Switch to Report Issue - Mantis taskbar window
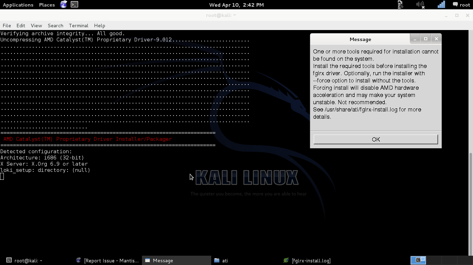473x265 pixels. pos(108,261)
